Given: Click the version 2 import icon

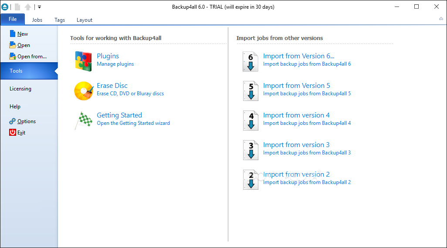Looking at the screenshot, I should tap(251, 180).
